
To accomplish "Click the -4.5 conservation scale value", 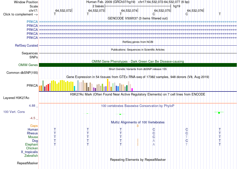I will 32,118.
